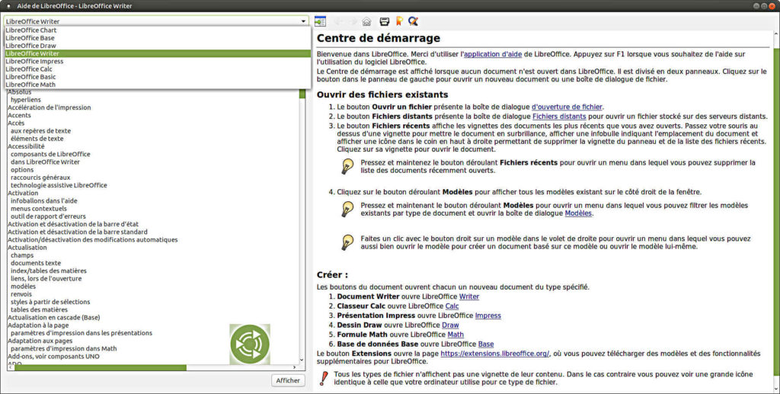Select 'paramètres d'impression dans les présentations'

click(x=82, y=333)
